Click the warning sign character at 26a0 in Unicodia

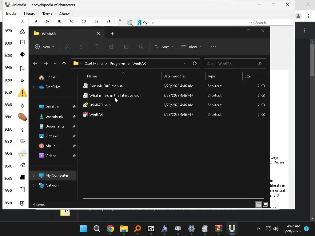(22, 92)
